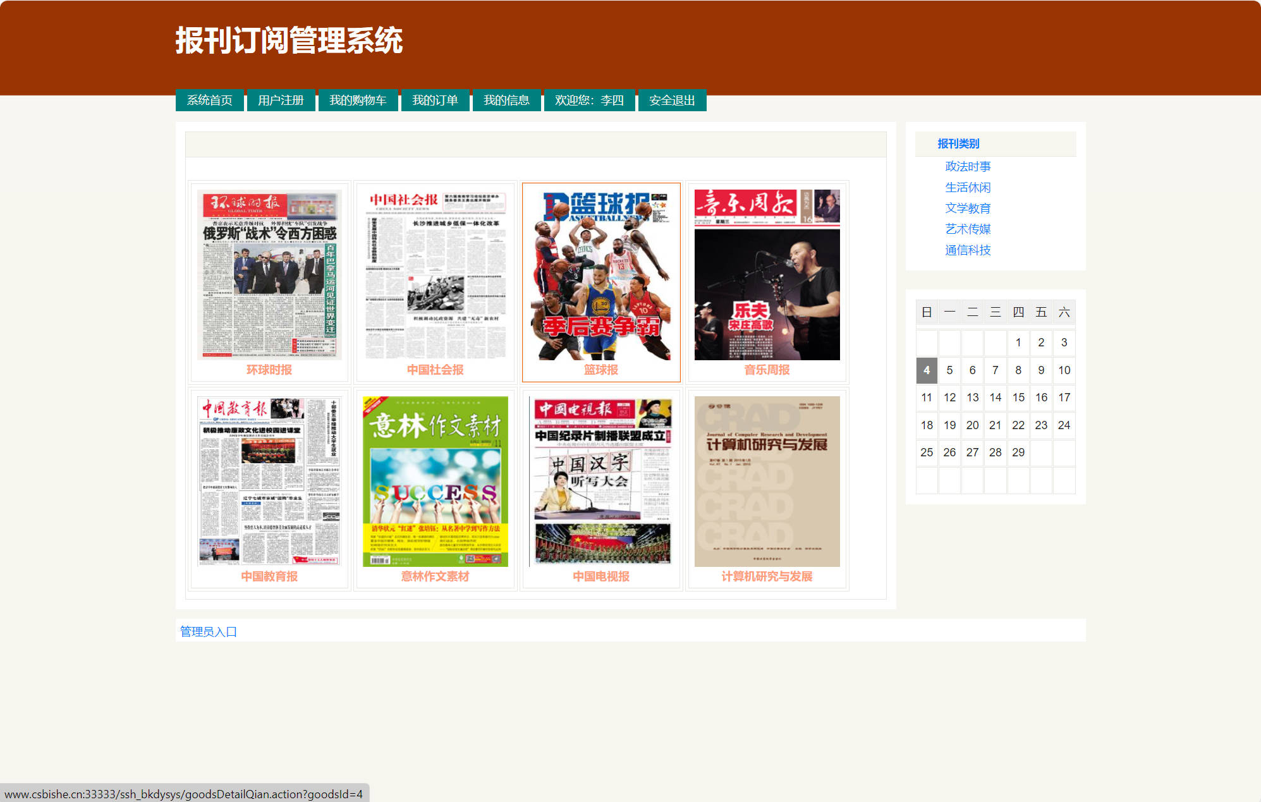The width and height of the screenshot is (1261, 802).
Task: Go to 系统首页 in the navigation
Action: [209, 100]
